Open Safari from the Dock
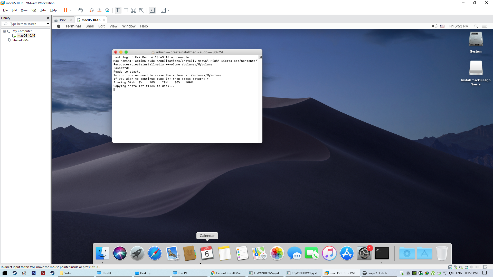 tap(155, 253)
